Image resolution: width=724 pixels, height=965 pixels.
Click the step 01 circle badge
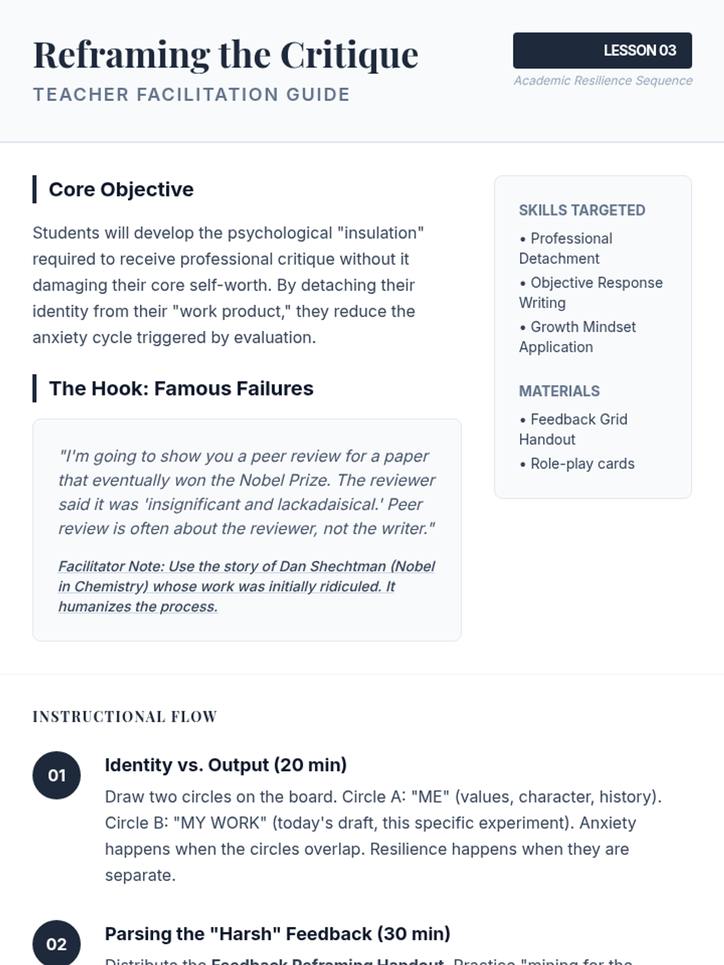click(56, 775)
